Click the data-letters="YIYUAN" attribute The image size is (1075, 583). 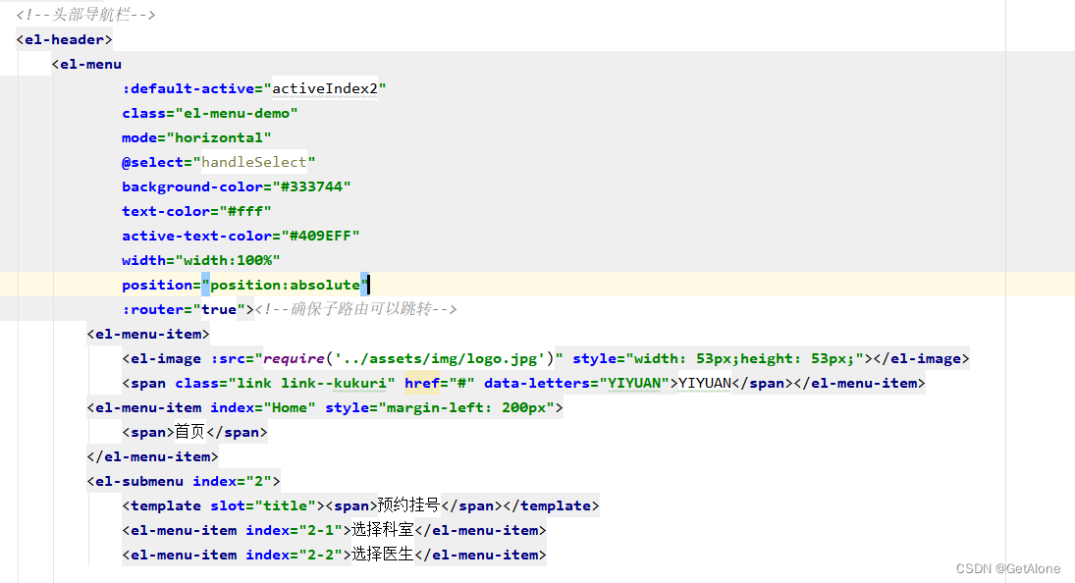pos(576,384)
